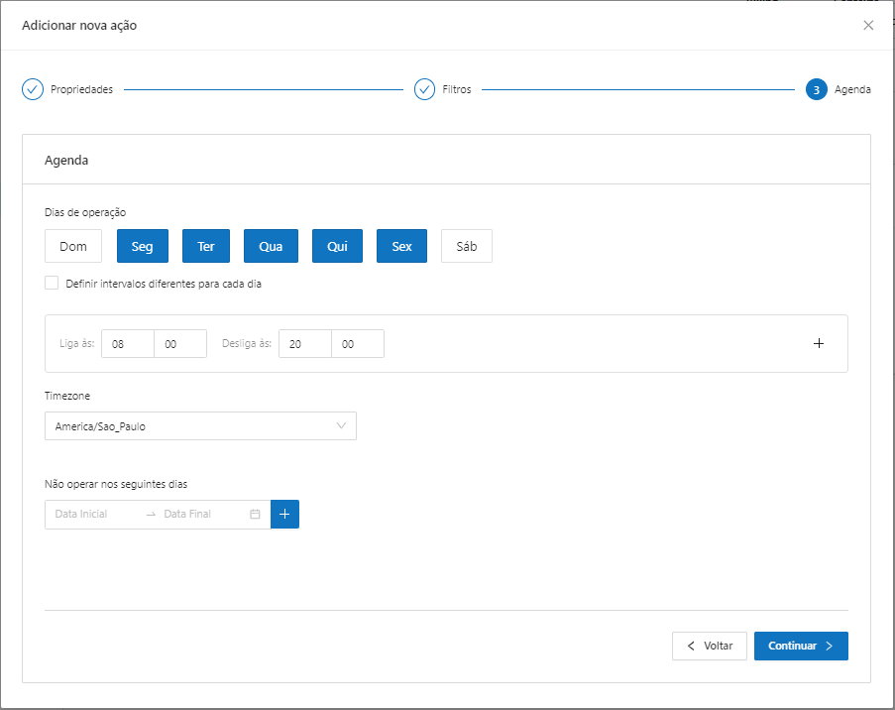895x710 pixels.
Task: Toggle Sáb operating day
Action: coord(466,246)
